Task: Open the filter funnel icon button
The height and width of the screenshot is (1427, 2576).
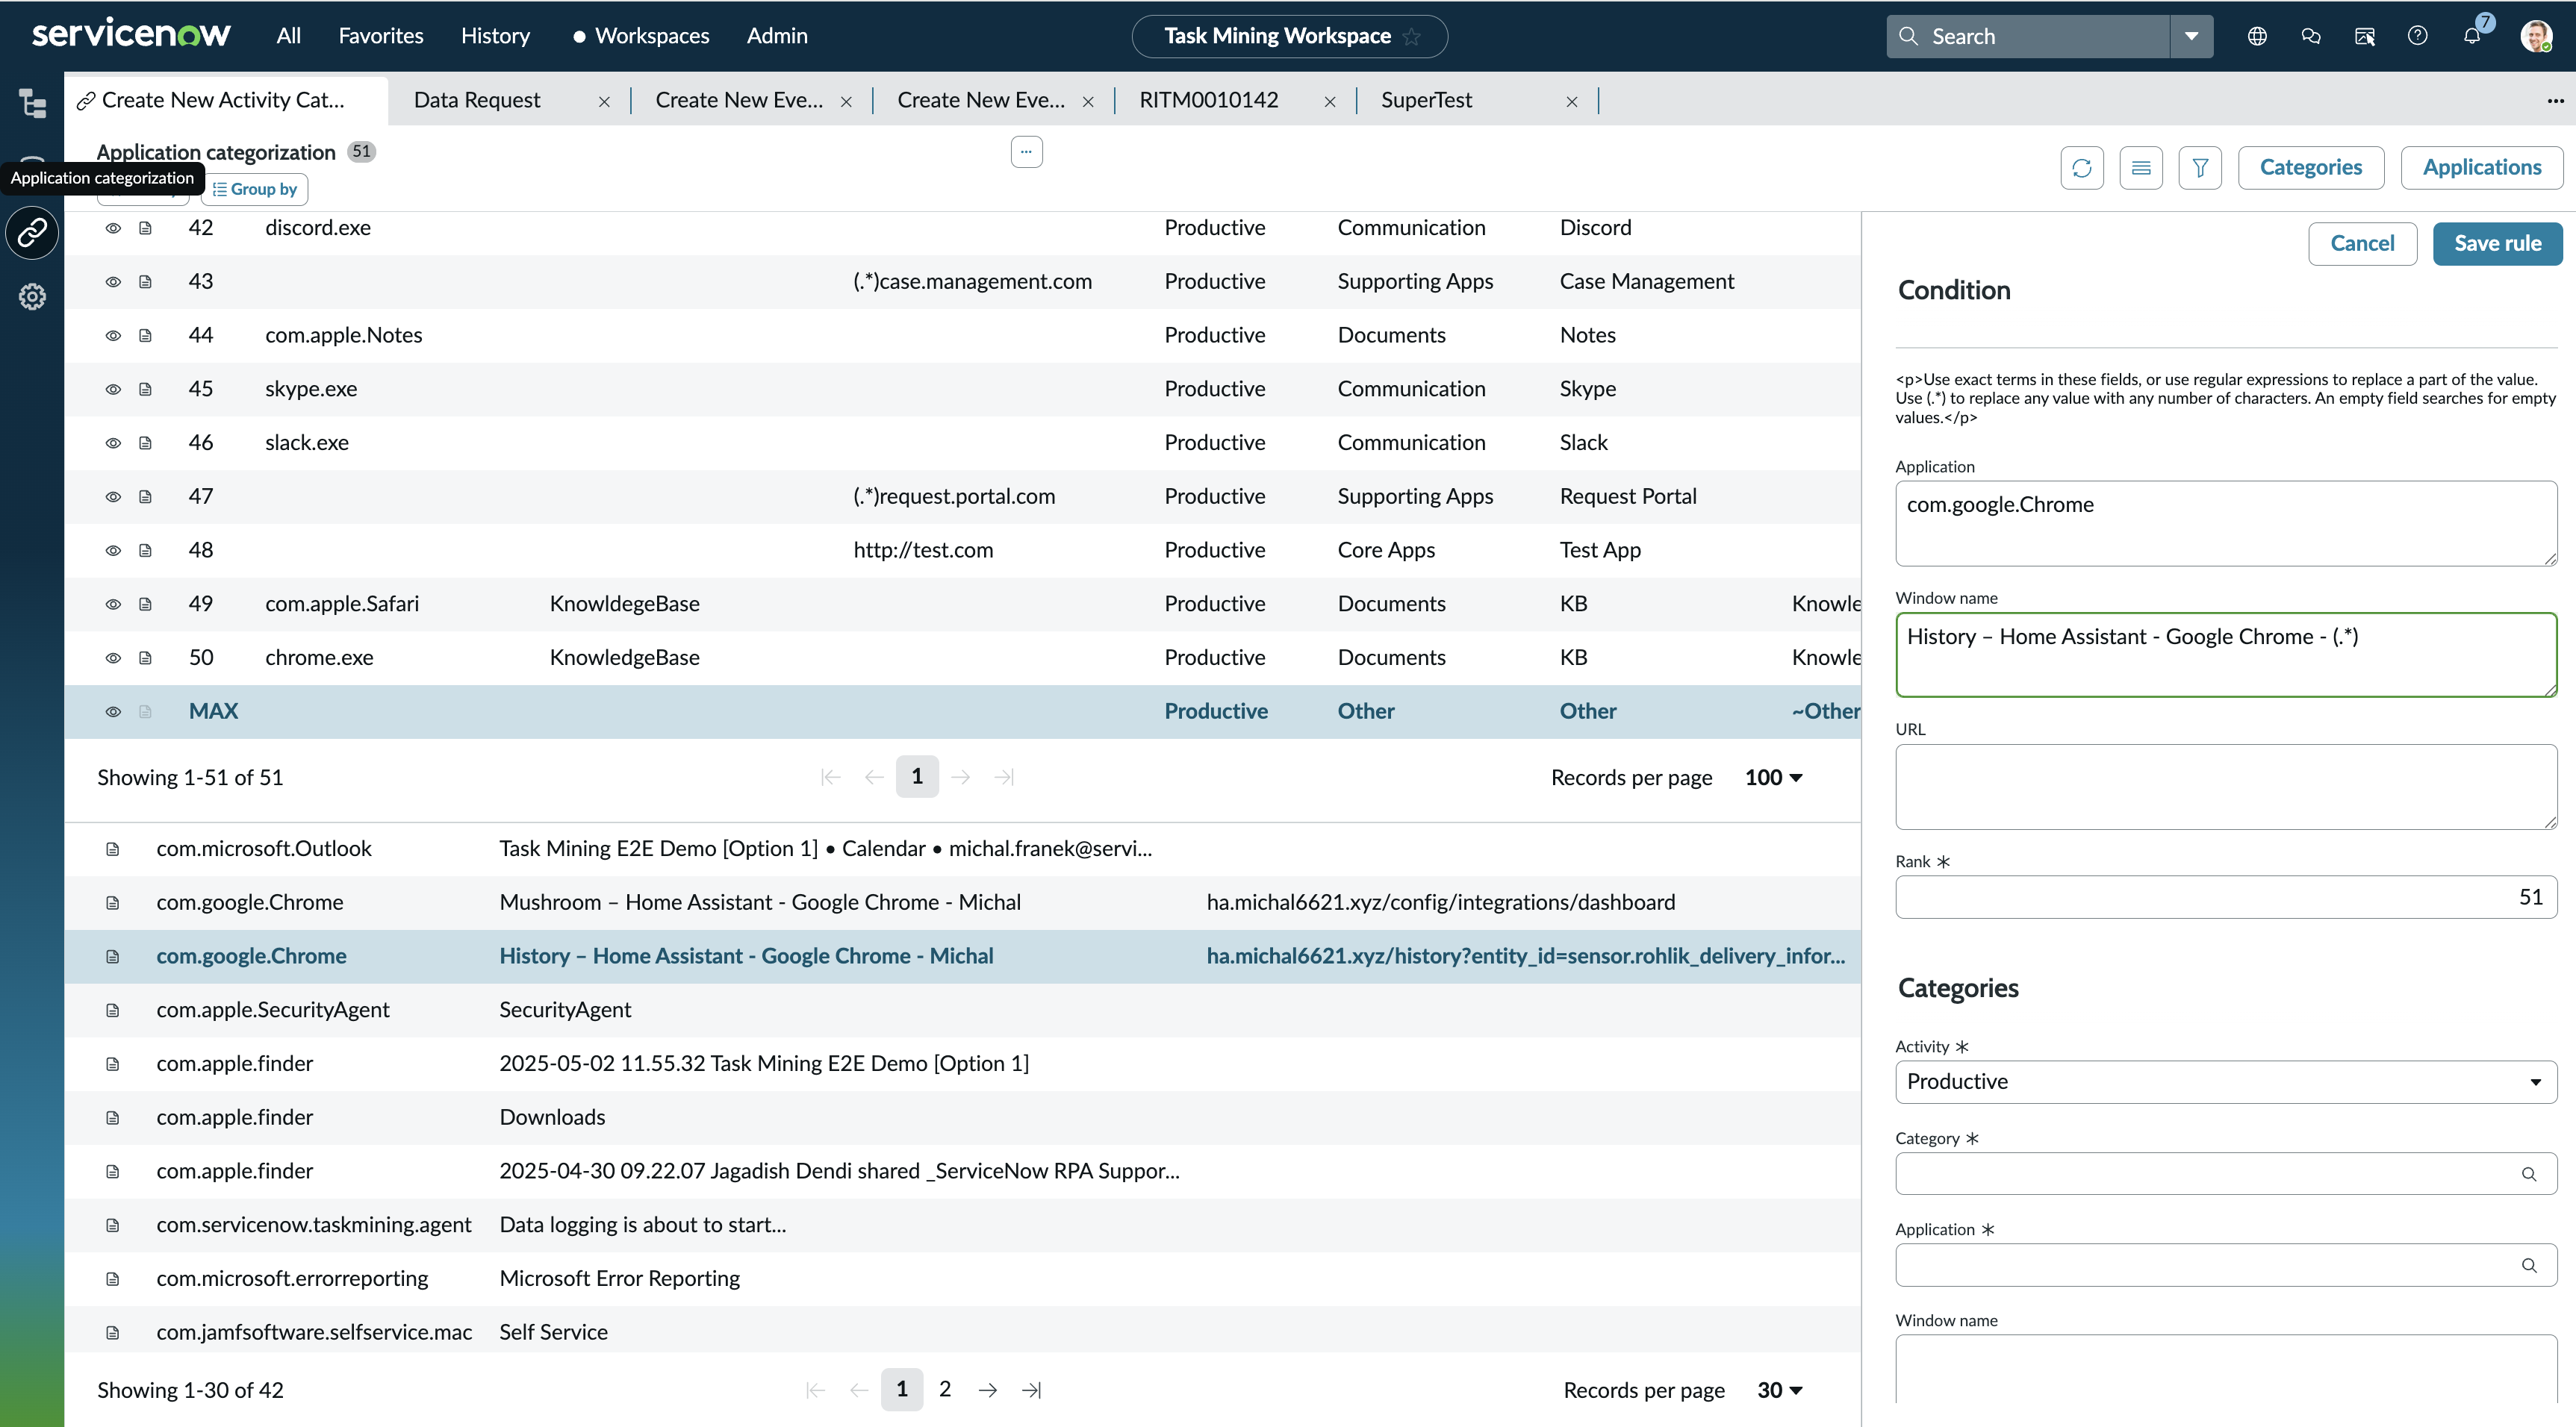Action: 2200,168
